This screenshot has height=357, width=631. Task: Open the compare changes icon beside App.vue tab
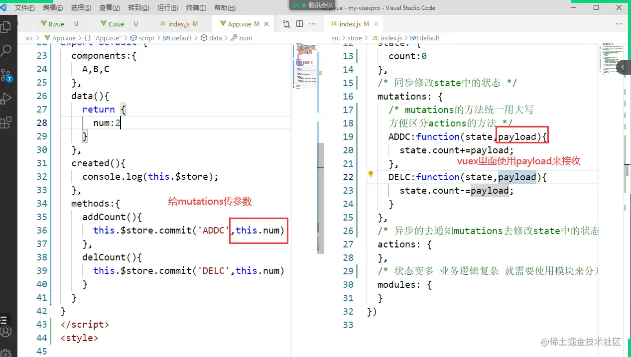click(x=285, y=23)
